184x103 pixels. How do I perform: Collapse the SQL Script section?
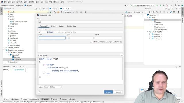coord(38,55)
